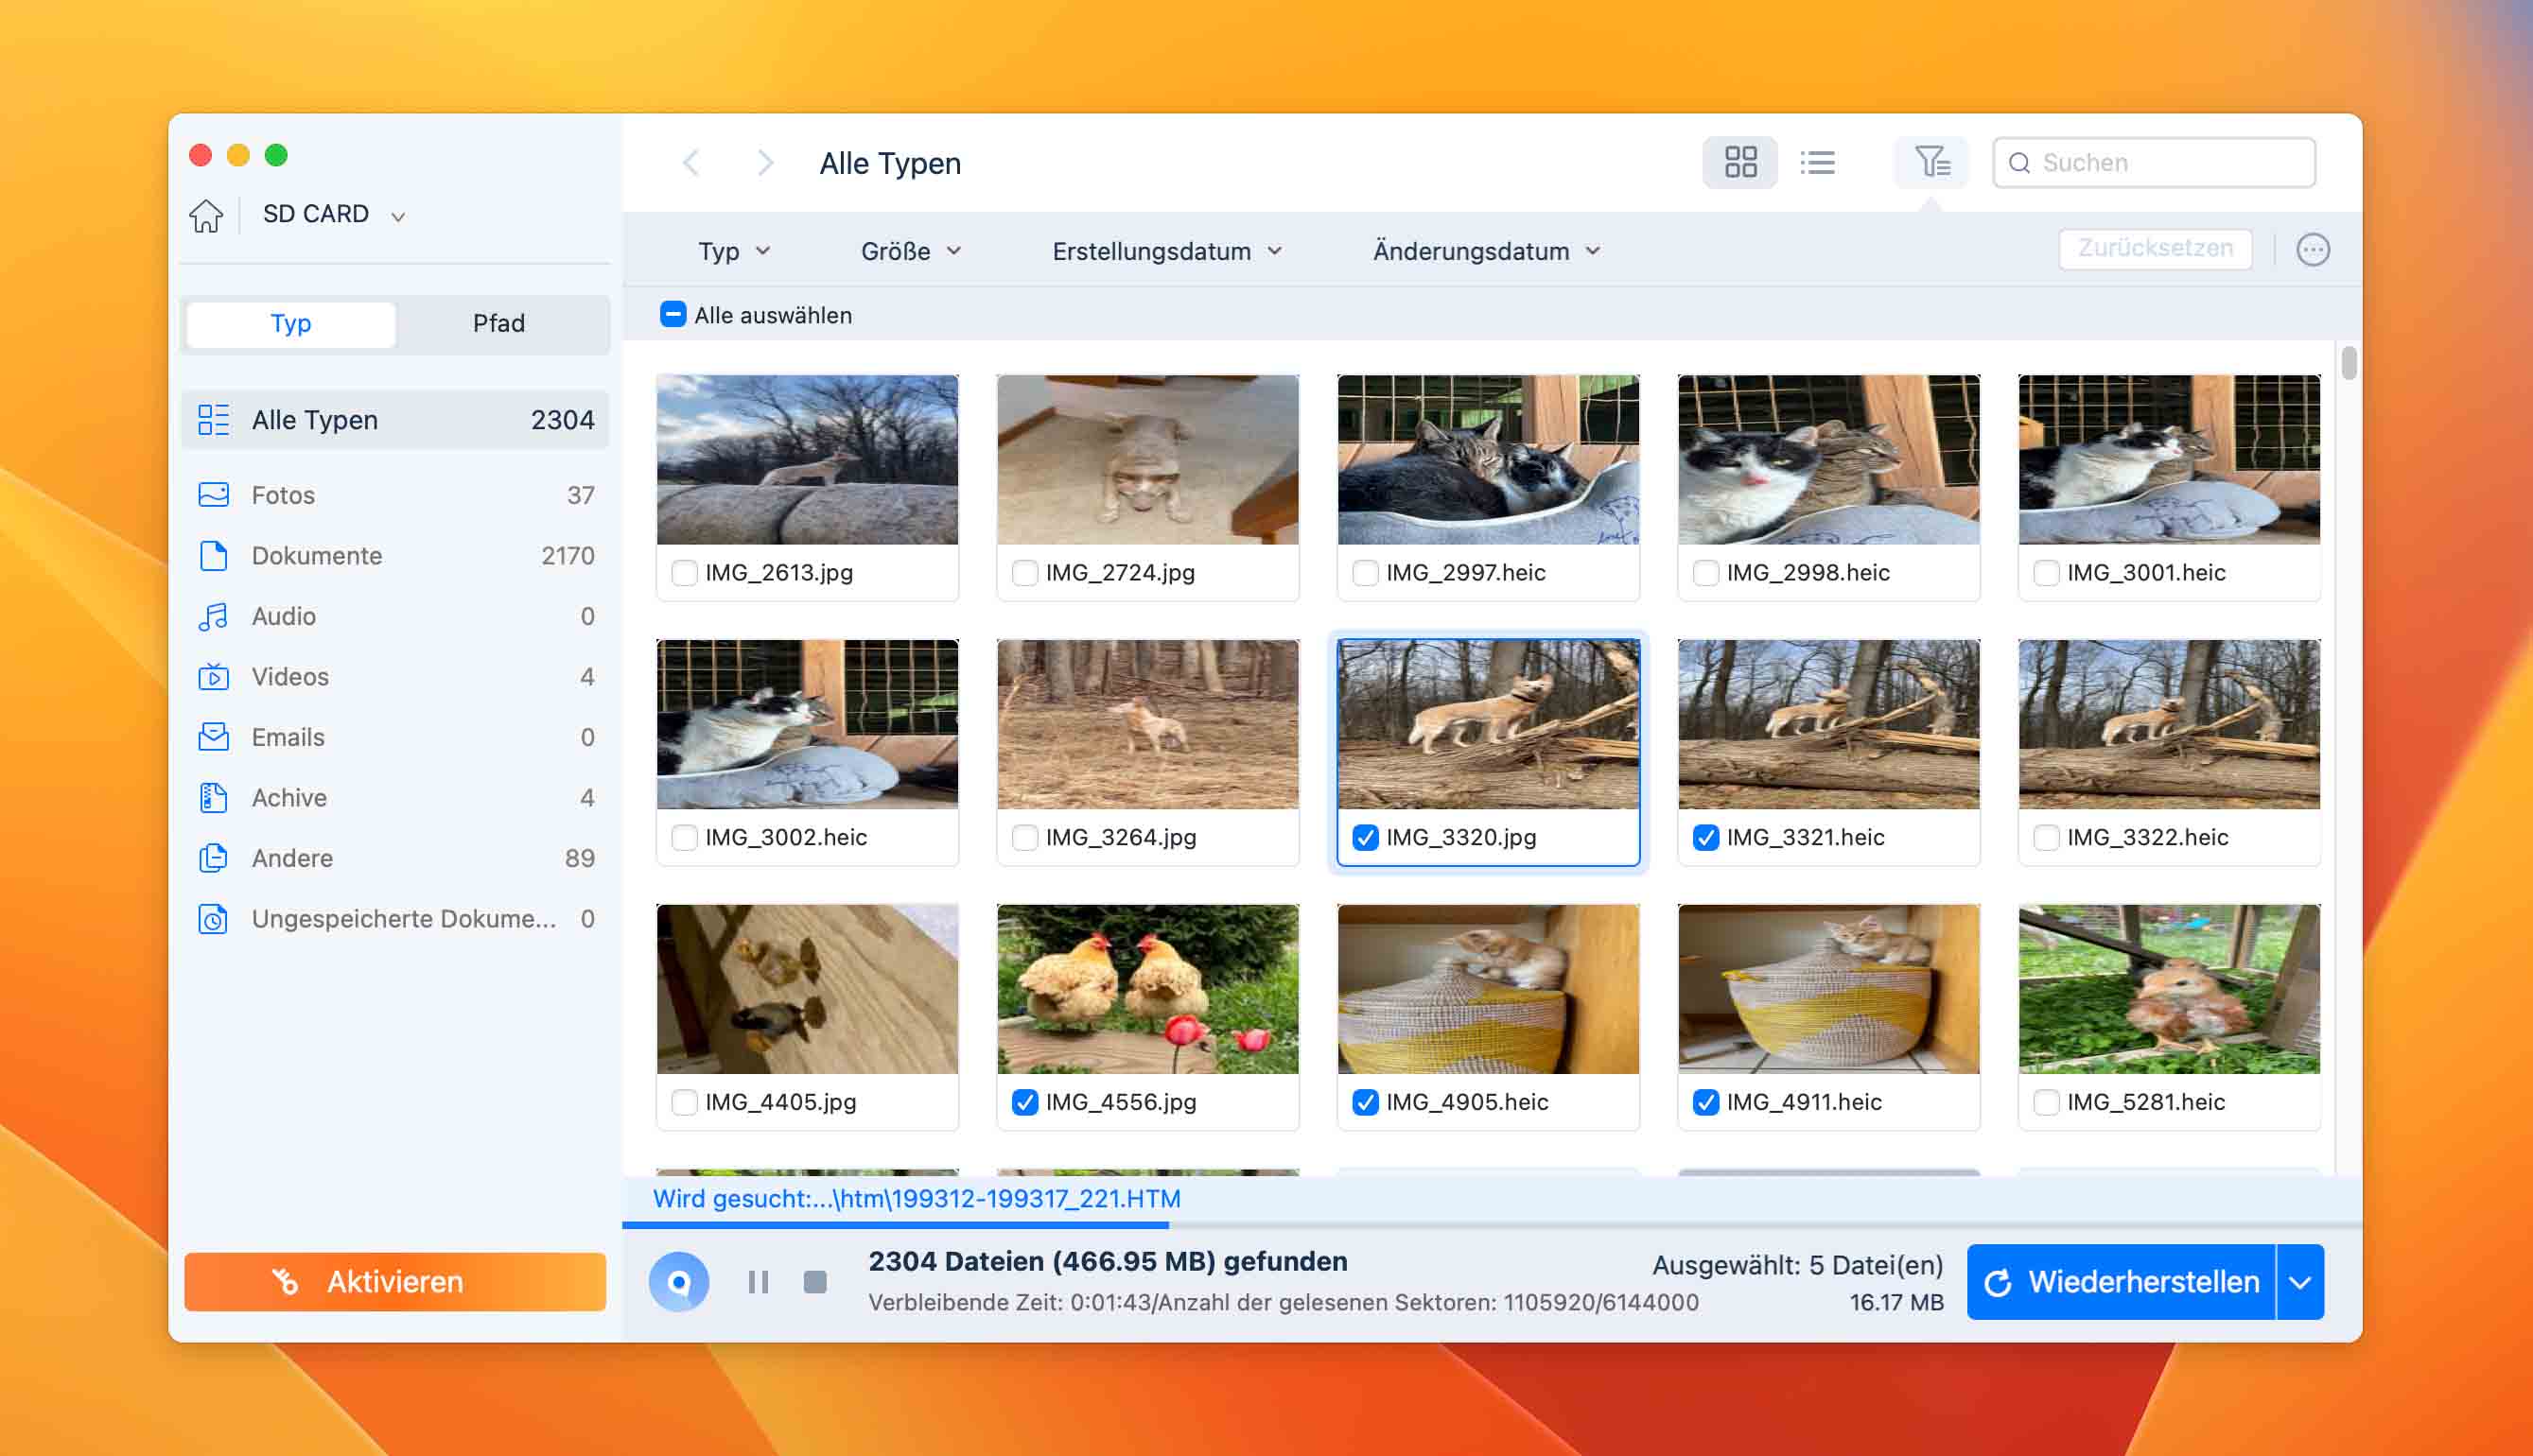Image resolution: width=2533 pixels, height=1456 pixels.
Task: Expand the Erstellungsdatum dropdown
Action: click(1166, 251)
